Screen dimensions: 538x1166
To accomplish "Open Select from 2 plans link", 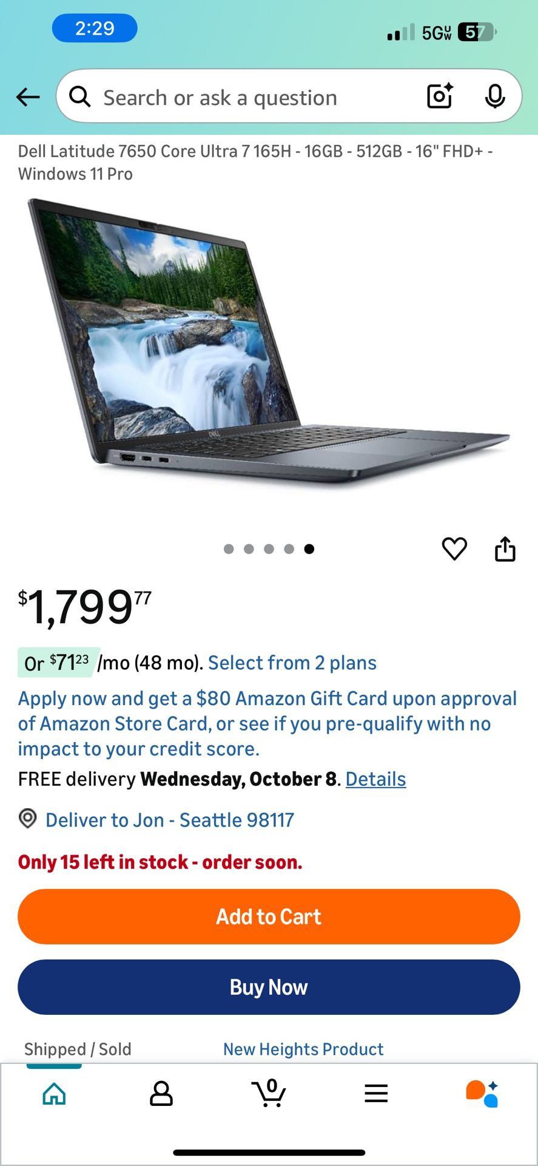I will coord(292,663).
